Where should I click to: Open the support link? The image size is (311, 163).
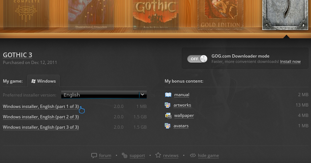[137, 155]
